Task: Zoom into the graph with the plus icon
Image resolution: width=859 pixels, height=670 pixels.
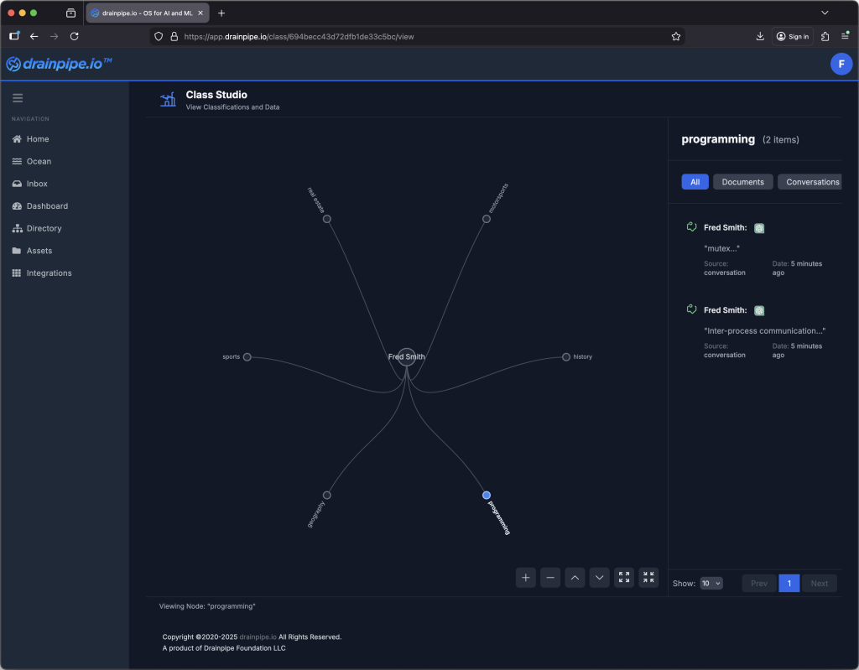Action: [x=525, y=577]
